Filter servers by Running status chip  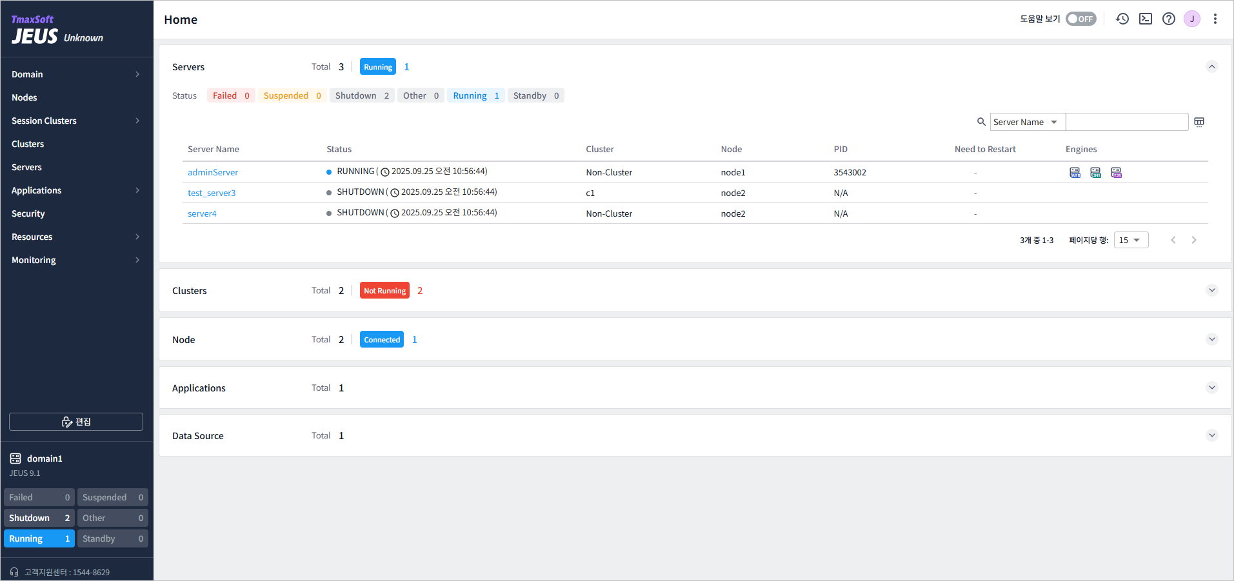[476, 95]
